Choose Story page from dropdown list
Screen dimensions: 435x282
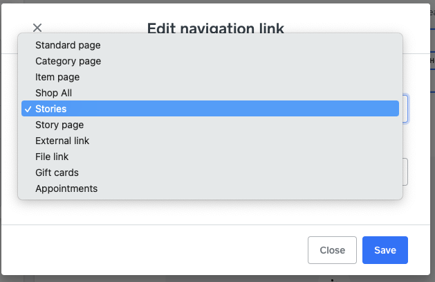coord(59,125)
